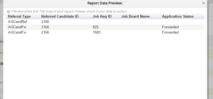Sort by Referral Type column header
This screenshot has width=213, height=99.
pyautogui.click(x=19, y=16)
